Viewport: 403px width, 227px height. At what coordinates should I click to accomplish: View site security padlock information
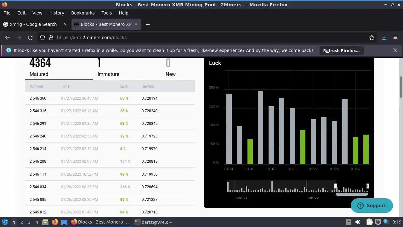tap(51, 38)
